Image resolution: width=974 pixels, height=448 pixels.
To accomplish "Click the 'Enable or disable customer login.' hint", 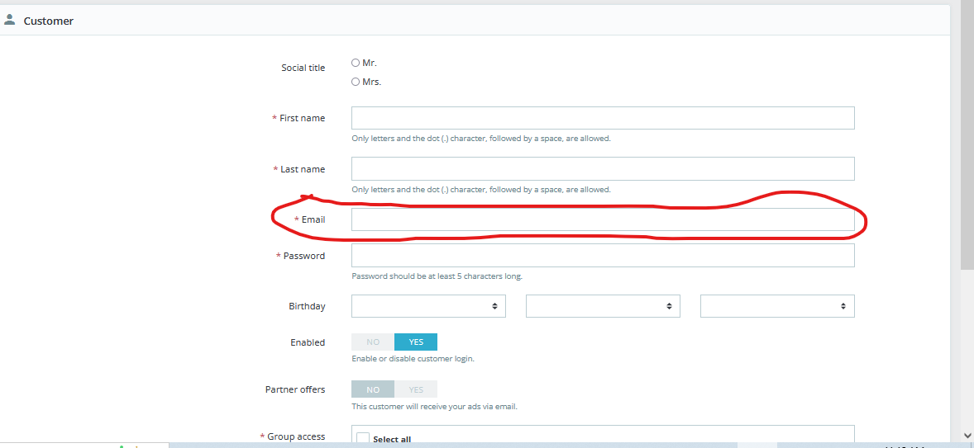I will [x=413, y=359].
